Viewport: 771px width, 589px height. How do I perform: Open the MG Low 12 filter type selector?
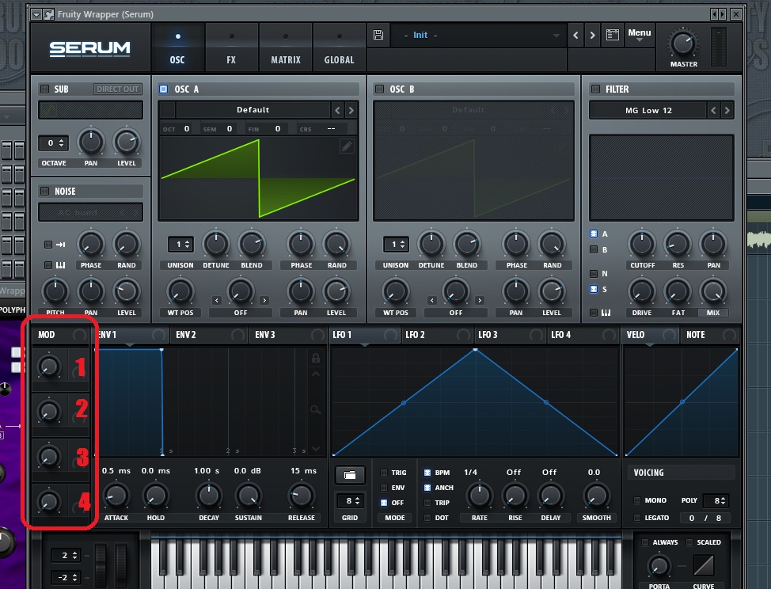click(648, 111)
